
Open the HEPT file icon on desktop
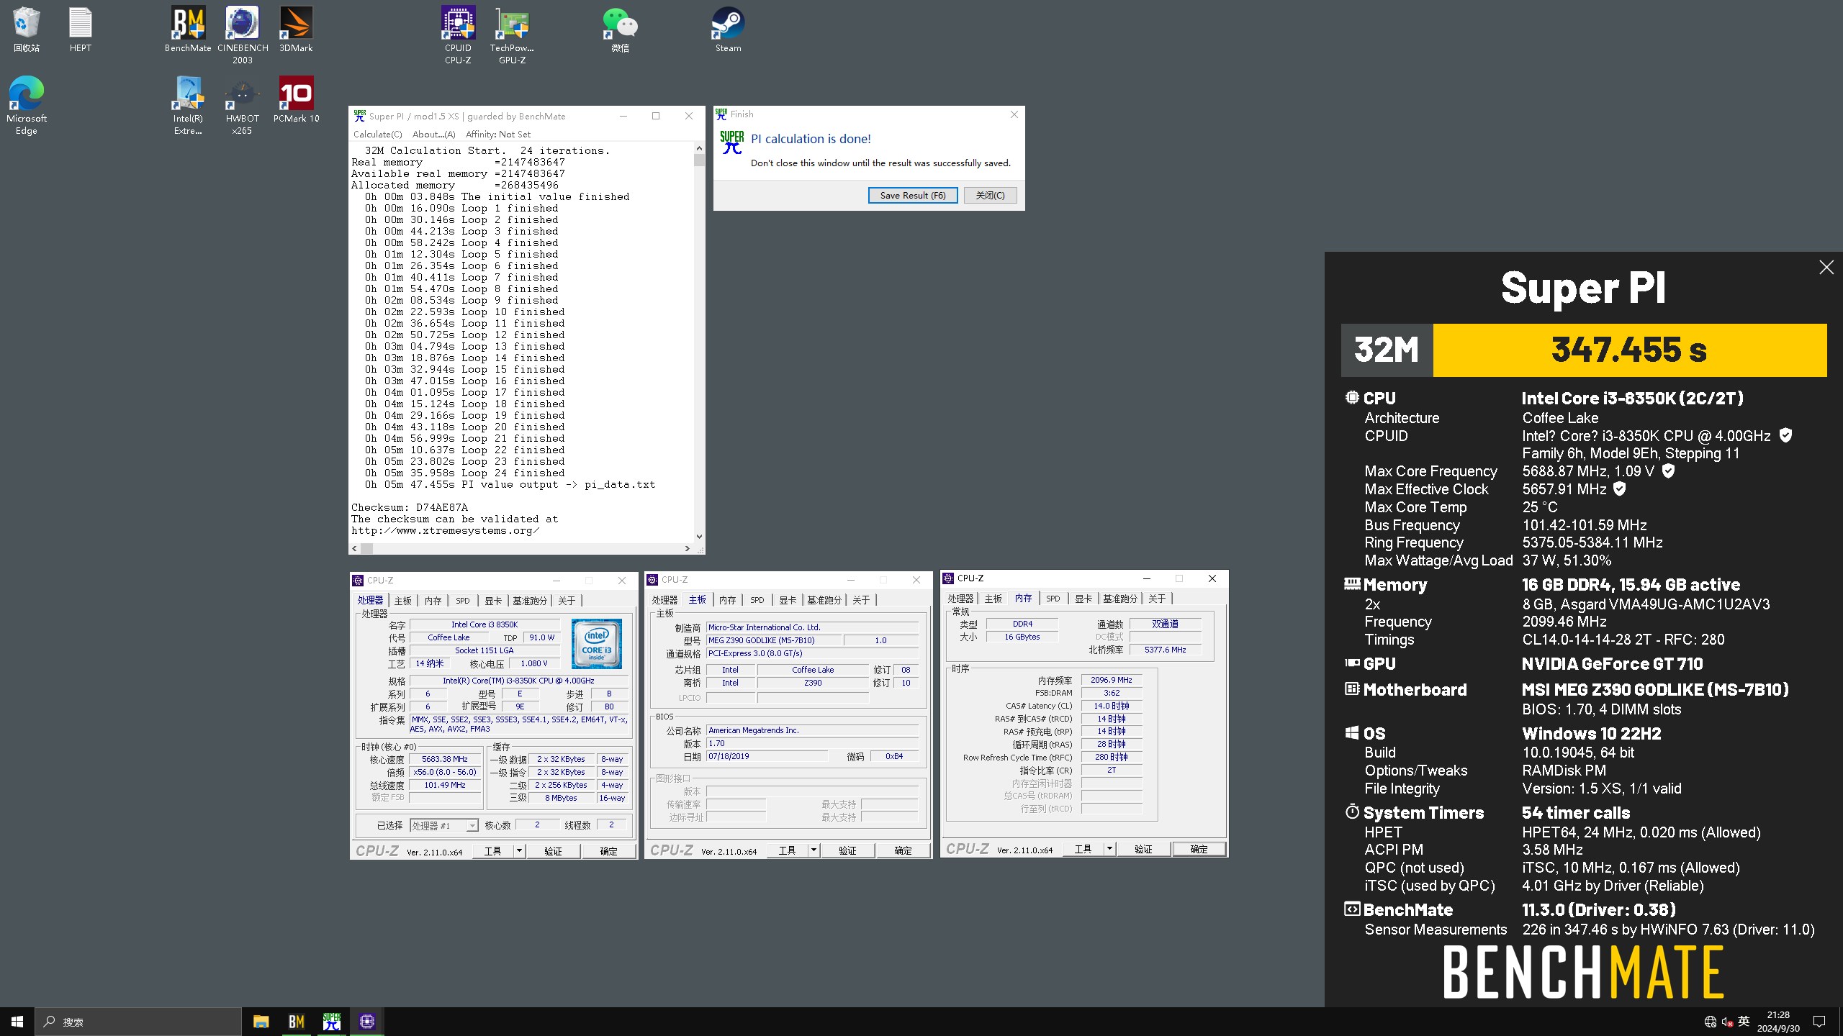click(80, 29)
